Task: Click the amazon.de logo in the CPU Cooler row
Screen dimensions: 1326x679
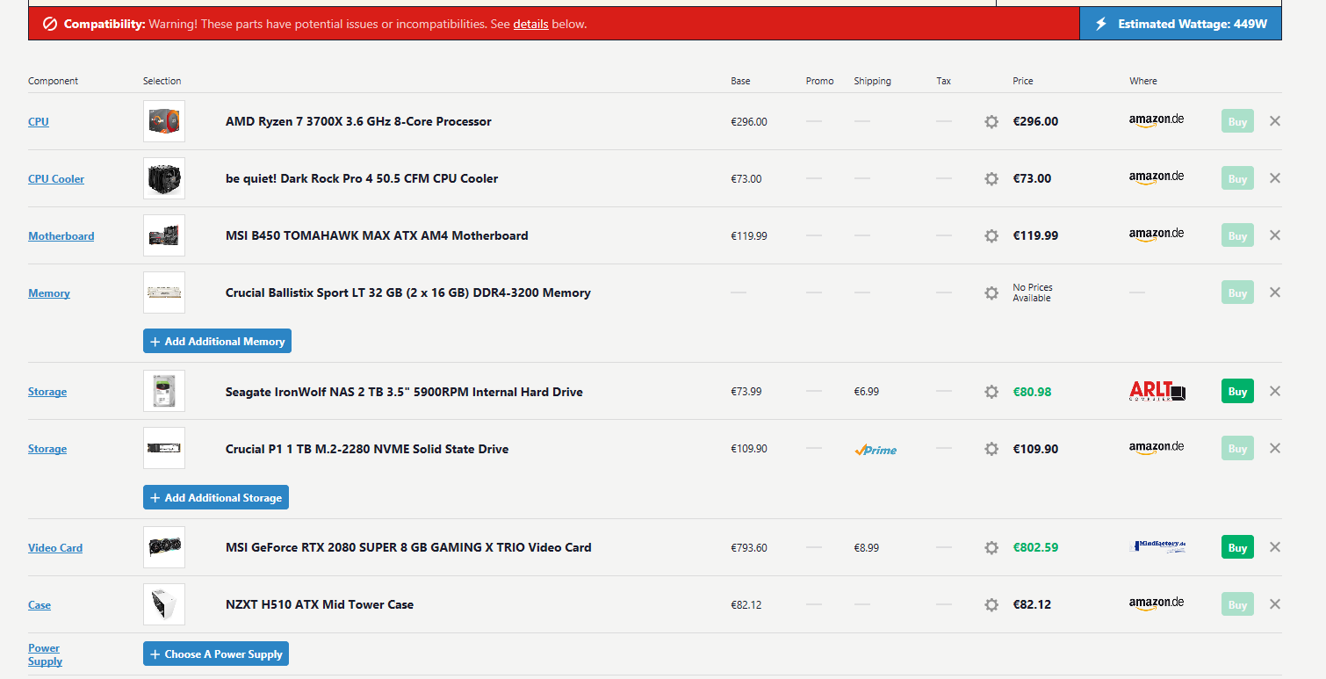Action: (x=1157, y=178)
